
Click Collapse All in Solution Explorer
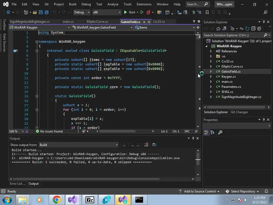[253, 29]
